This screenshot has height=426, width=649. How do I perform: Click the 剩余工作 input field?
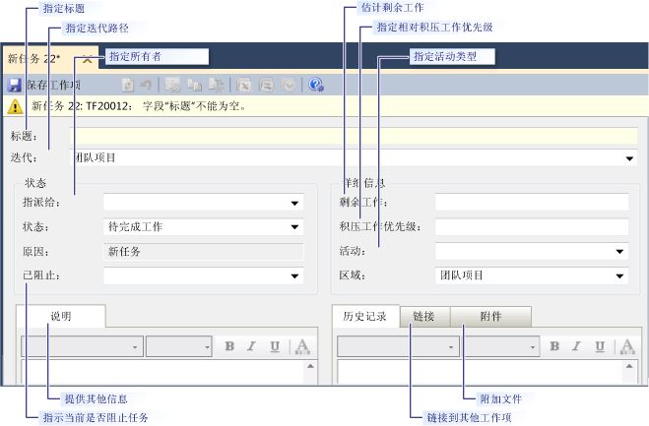(x=532, y=203)
